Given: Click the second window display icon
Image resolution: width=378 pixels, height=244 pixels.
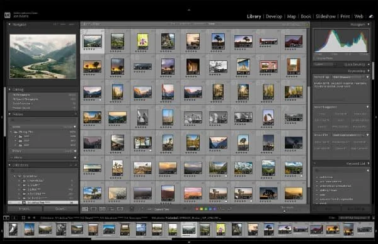Looking at the screenshot, I should [14, 218].
